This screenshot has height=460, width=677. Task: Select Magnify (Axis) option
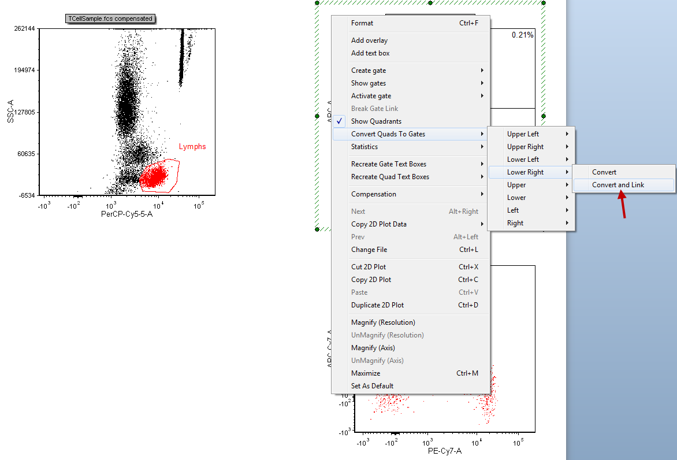tap(373, 348)
